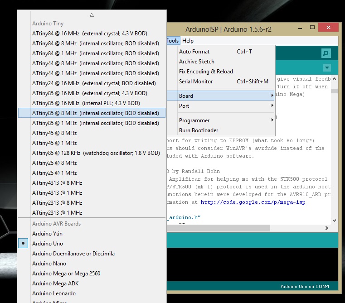Run Auto Format from Tools menu
This screenshot has width=345, height=303.
click(x=221, y=52)
